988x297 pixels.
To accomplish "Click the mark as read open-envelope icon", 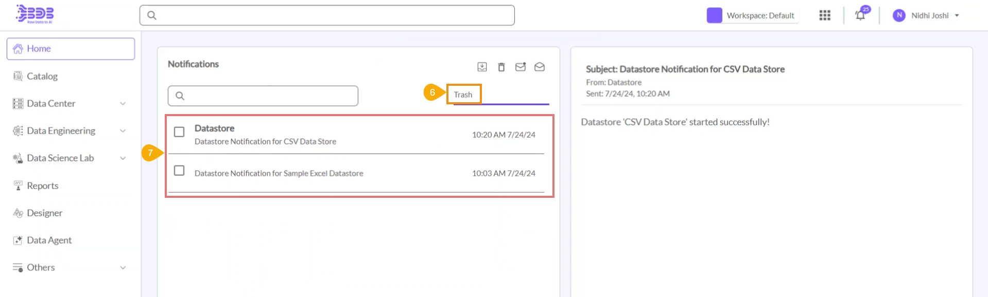I will [x=540, y=67].
